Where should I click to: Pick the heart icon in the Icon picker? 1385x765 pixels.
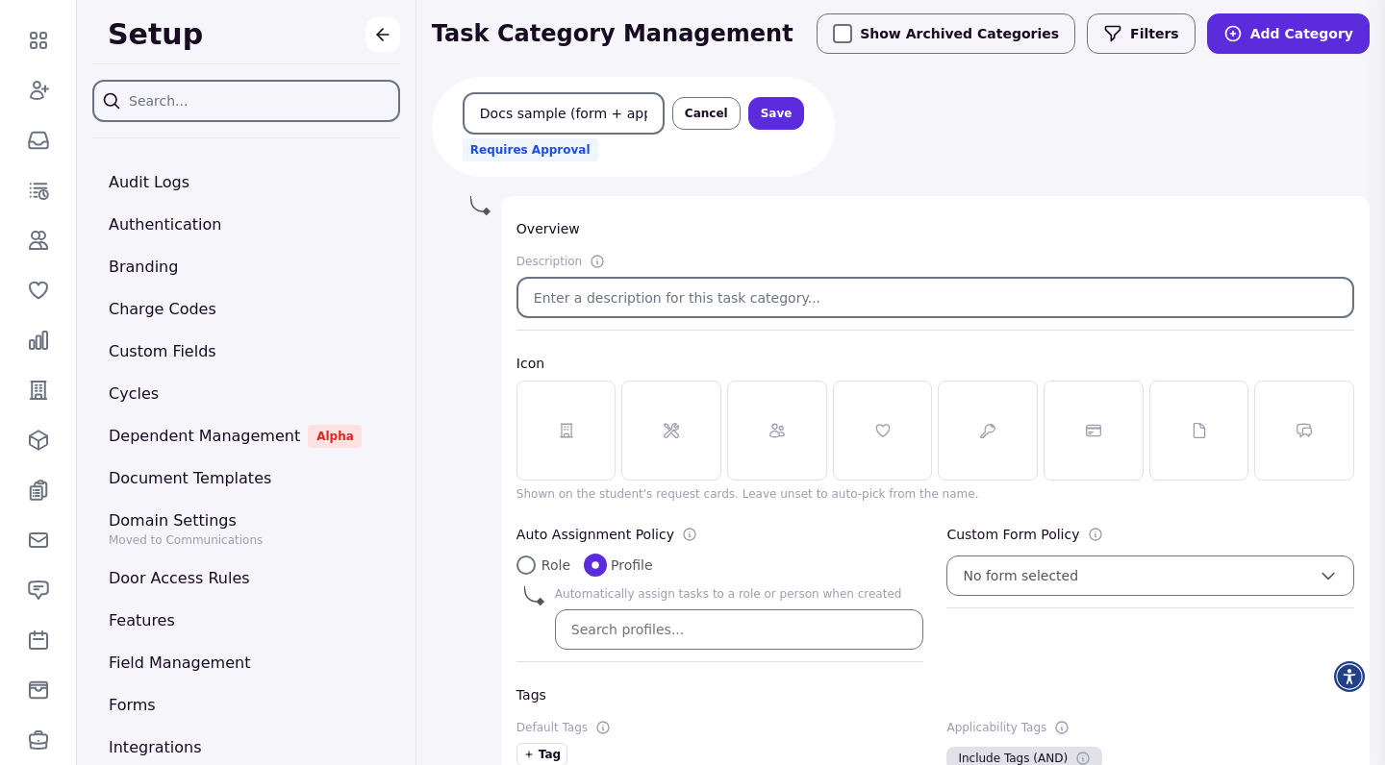882,431
